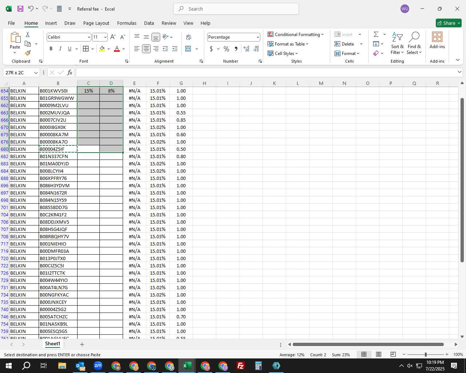
Task: Toggle Middle Align vertical alignment
Action: [146, 37]
